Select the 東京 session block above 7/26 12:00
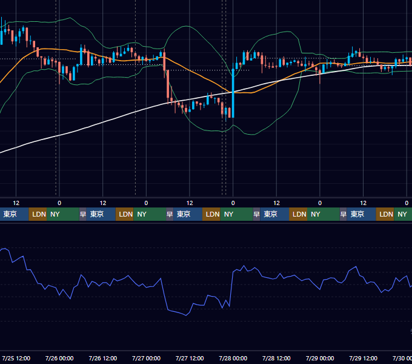 [101, 214]
